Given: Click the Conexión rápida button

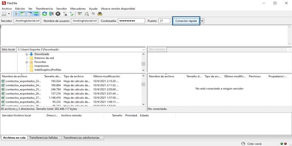Looking at the screenshot, I should [x=186, y=21].
